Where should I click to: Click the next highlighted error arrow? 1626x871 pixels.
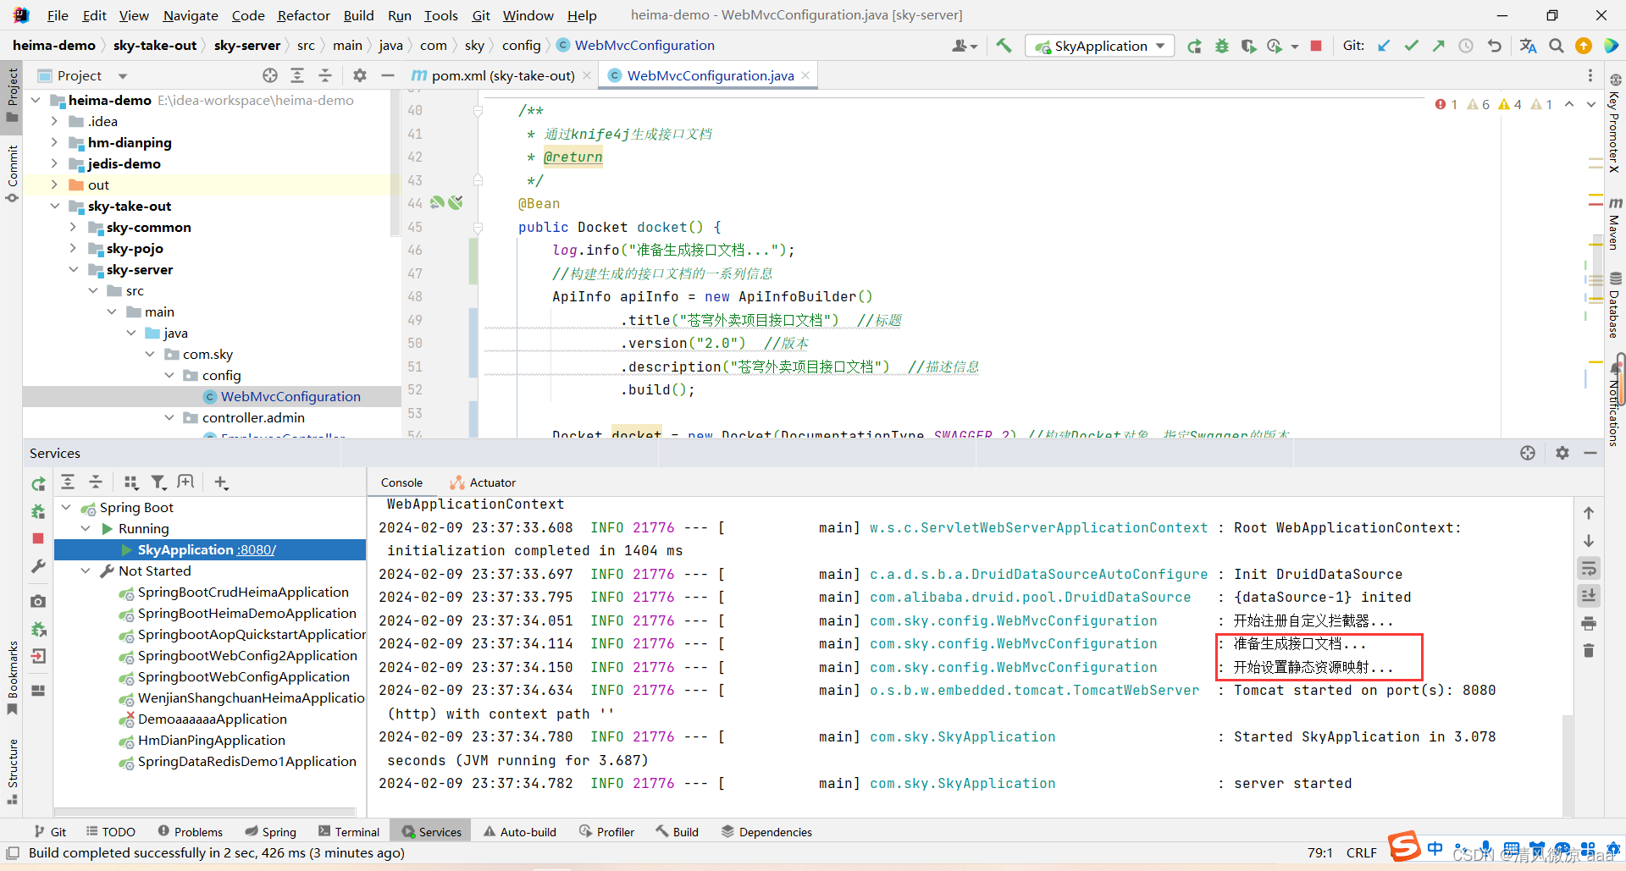(1590, 104)
